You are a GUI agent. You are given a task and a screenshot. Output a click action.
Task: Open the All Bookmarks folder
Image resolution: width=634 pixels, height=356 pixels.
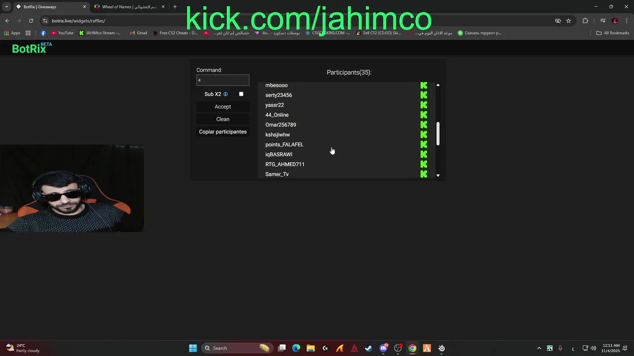pos(613,33)
